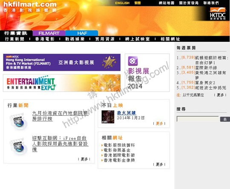Open 電影發展基金 link
The width and height of the screenshot is (230, 189).
click(117, 150)
